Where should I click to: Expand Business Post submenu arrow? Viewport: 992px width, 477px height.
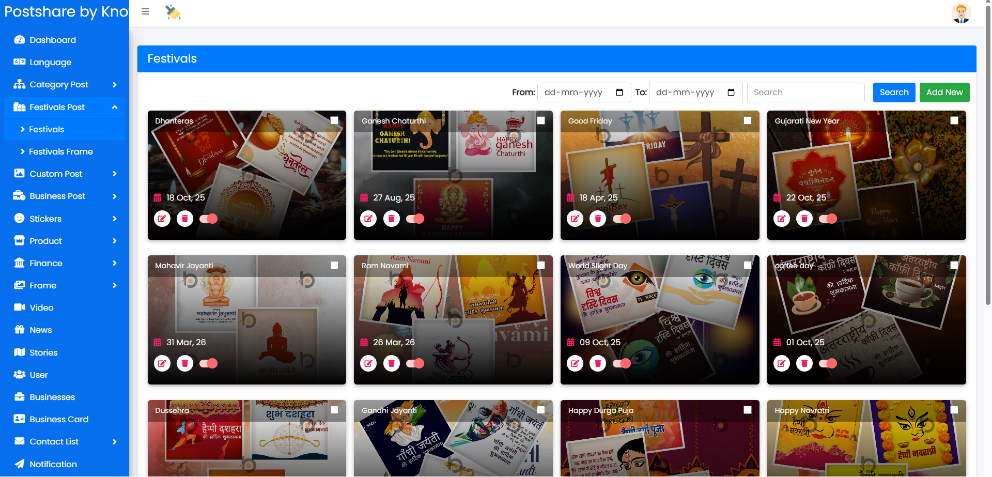pyautogui.click(x=115, y=196)
